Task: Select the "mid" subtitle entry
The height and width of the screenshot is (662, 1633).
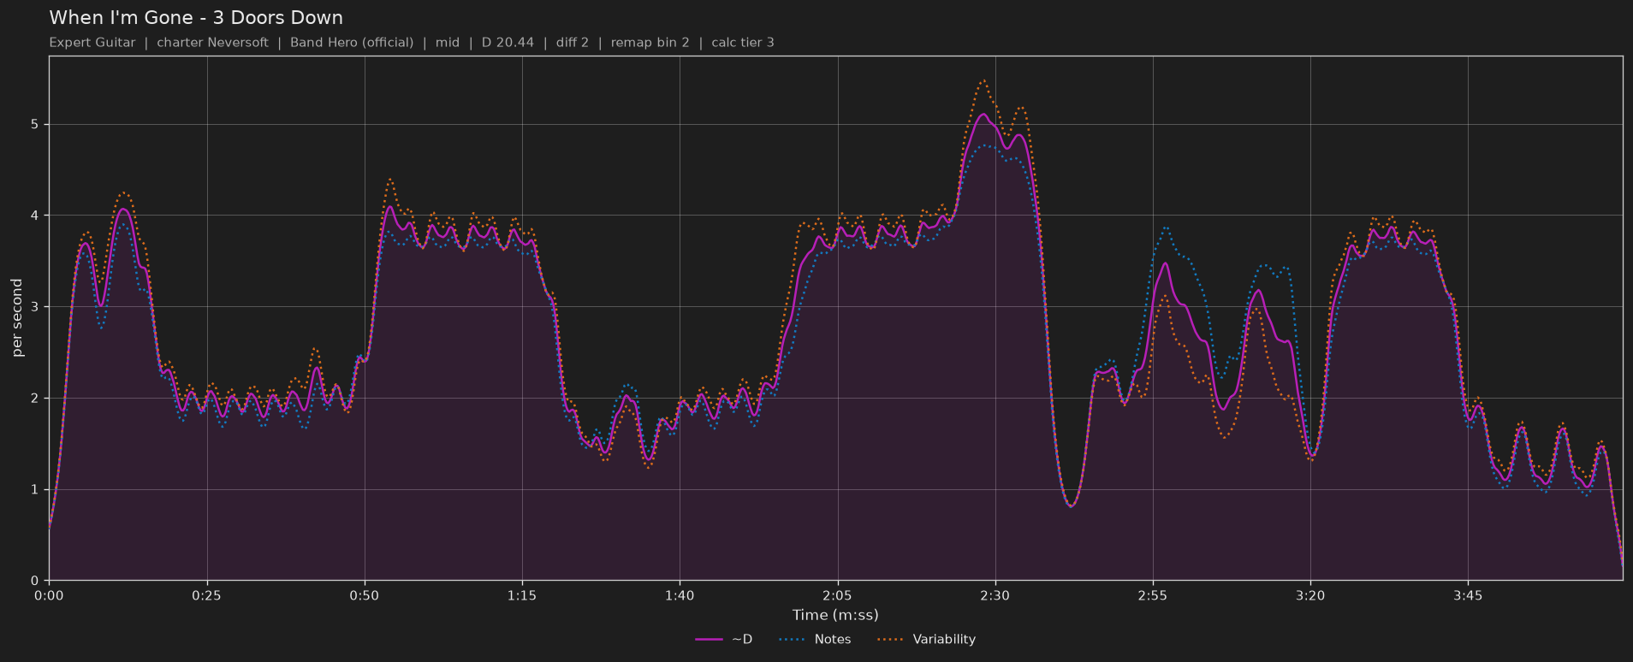Action: (448, 43)
